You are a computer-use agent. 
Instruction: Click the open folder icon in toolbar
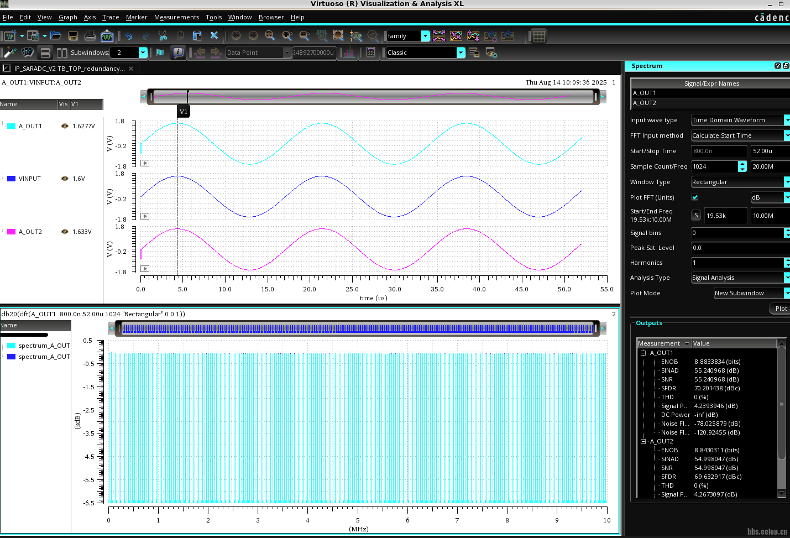pos(55,36)
